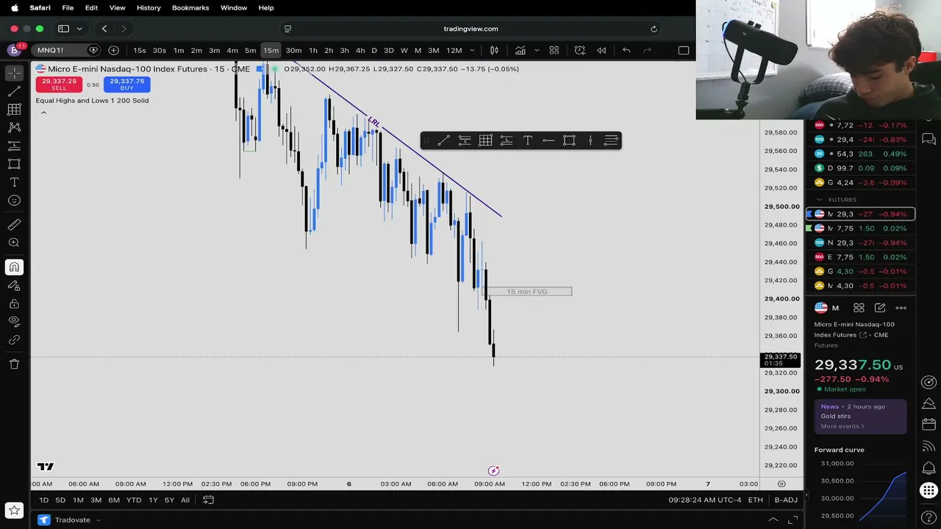Open the candlestick chart style selector
The width and height of the screenshot is (941, 529).
(x=494, y=50)
